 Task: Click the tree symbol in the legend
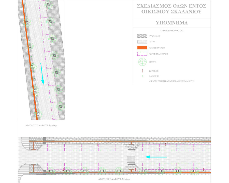click(142, 62)
